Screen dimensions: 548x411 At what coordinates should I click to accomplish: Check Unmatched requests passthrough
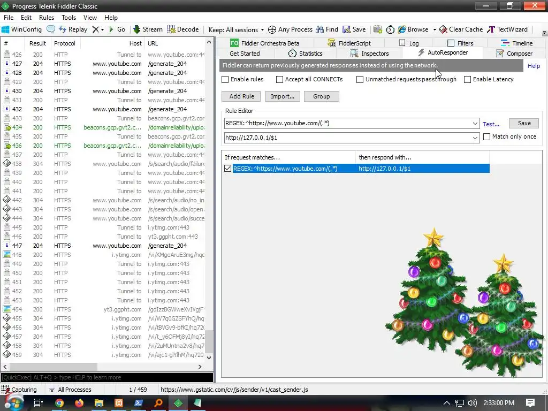tap(360, 79)
